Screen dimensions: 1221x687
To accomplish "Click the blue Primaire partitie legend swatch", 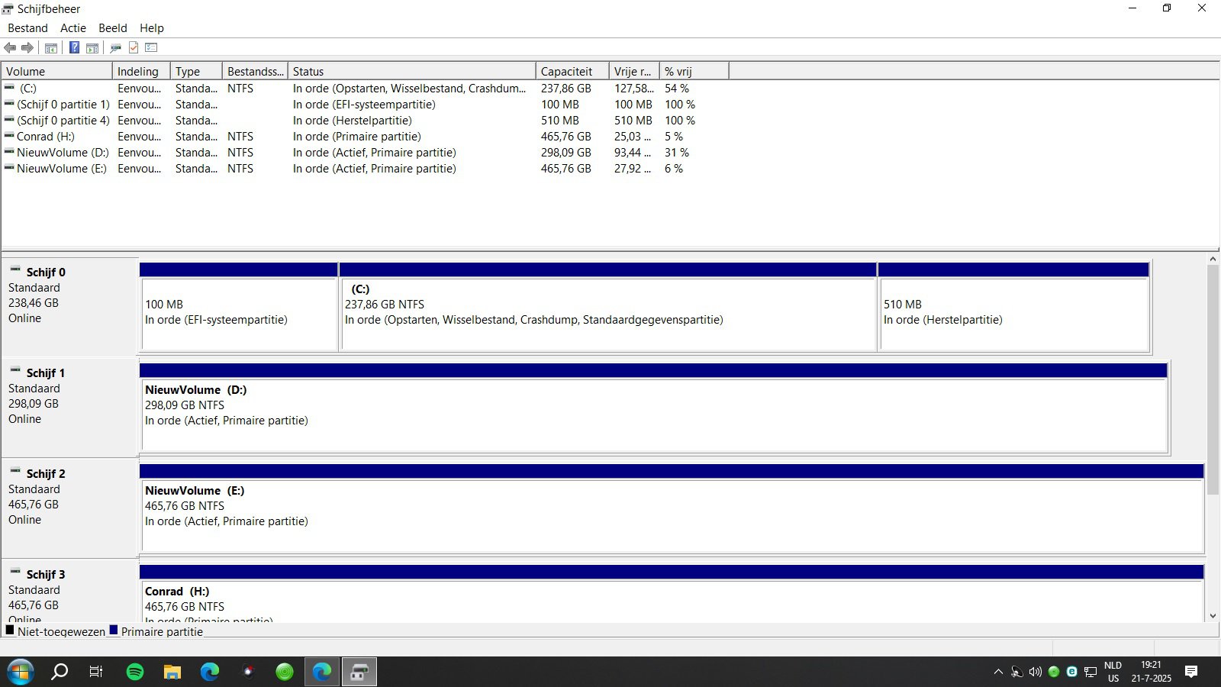I will 114,631.
